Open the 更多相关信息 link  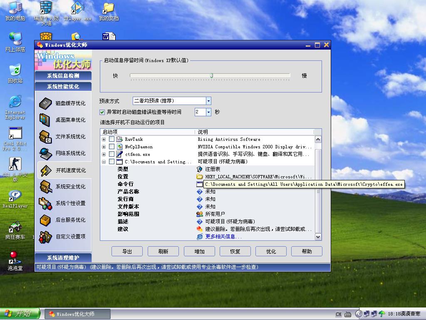223,237
